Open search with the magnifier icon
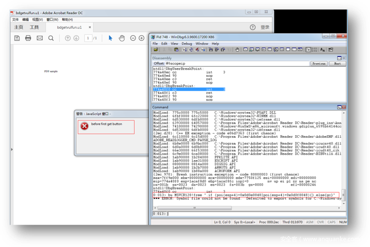The width and height of the screenshot is (370, 247). 51,38
